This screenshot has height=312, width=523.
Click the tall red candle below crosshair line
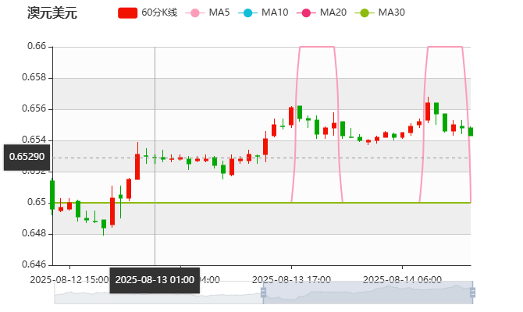click(x=137, y=165)
